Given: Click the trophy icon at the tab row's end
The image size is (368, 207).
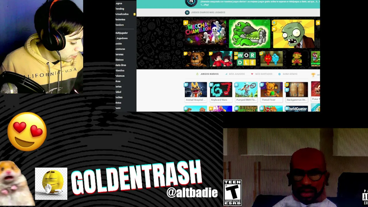Looking at the screenshot, I should 313,74.
